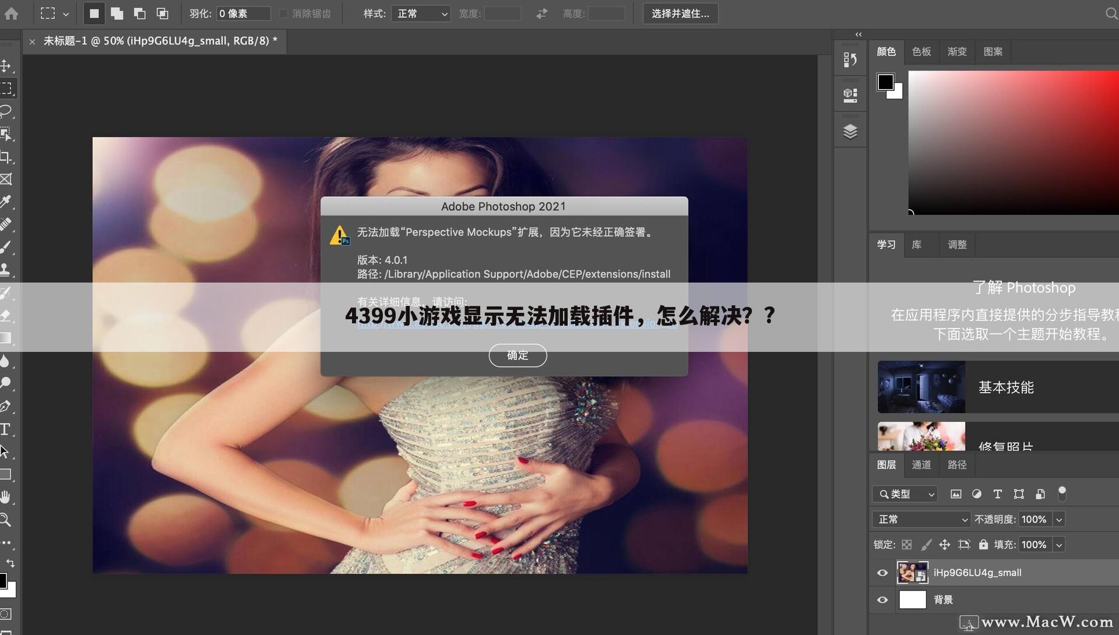Screen dimensions: 1119x635
Task: Switch to the 库 tab
Action: pos(917,245)
